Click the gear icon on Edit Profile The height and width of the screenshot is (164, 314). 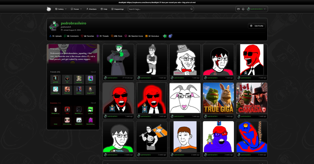(252, 26)
